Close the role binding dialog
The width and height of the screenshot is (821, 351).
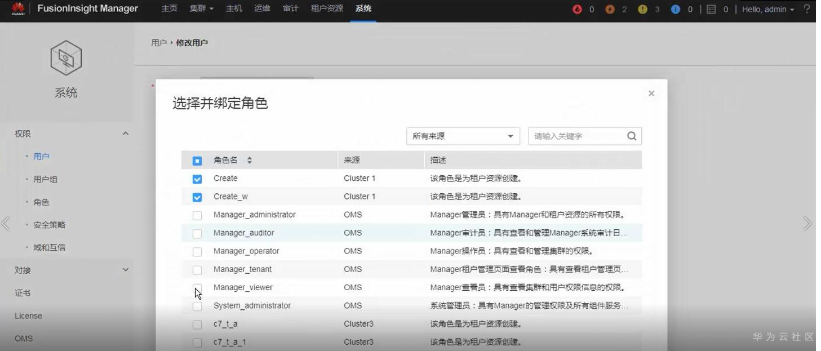651,94
